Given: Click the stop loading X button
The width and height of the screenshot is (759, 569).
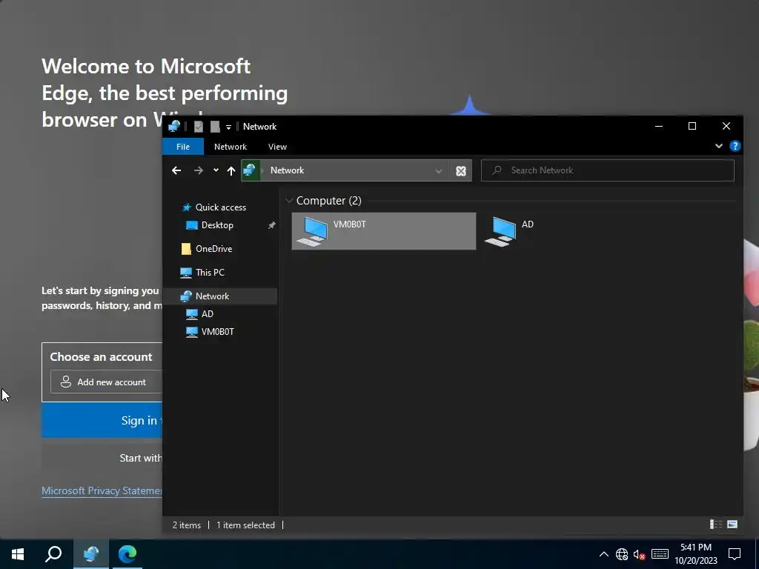Looking at the screenshot, I should (x=461, y=171).
